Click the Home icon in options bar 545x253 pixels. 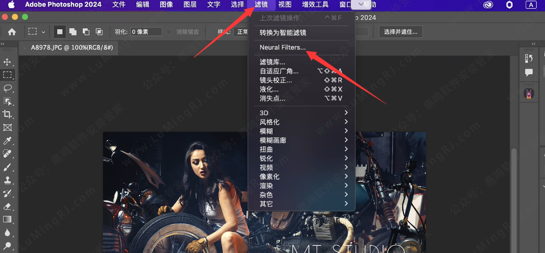click(x=12, y=32)
